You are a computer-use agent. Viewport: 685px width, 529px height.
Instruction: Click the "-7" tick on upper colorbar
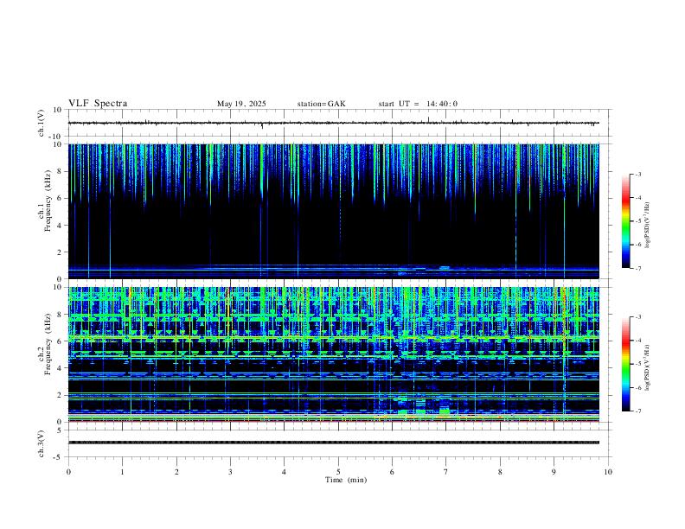point(638,268)
